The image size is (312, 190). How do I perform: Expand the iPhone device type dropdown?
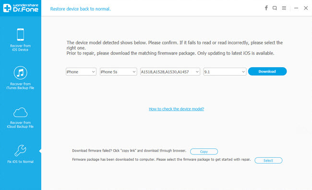(x=81, y=71)
